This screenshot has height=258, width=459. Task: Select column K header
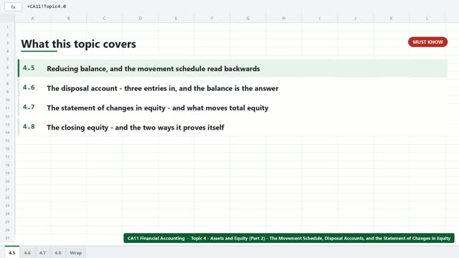(392, 18)
